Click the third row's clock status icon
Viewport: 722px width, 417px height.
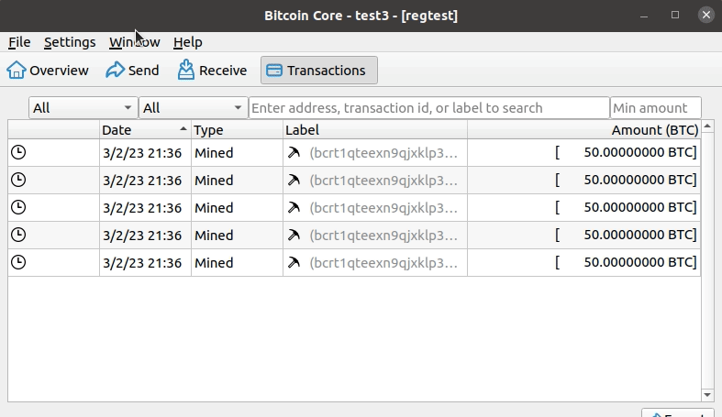[18, 207]
